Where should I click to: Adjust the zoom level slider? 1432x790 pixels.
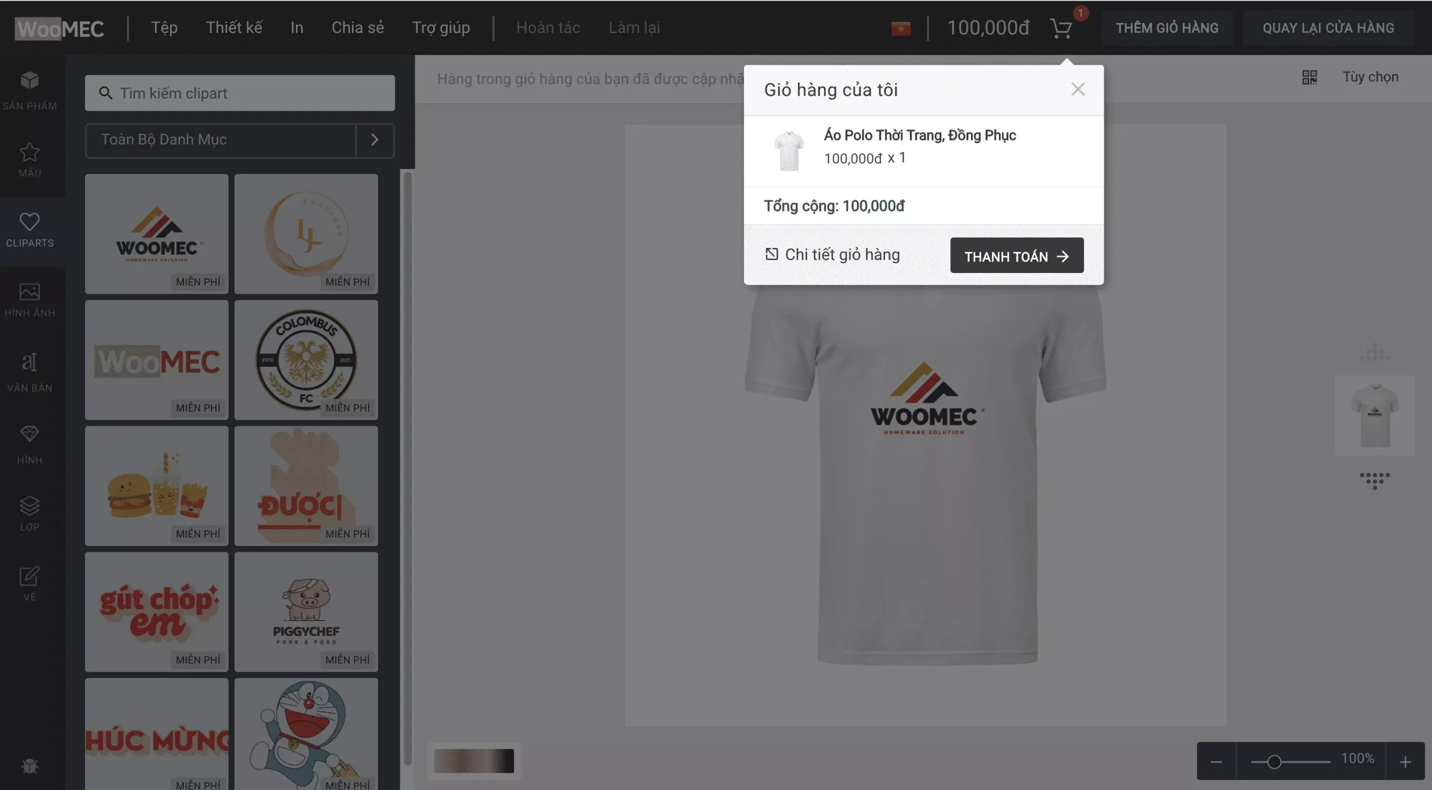(x=1274, y=759)
